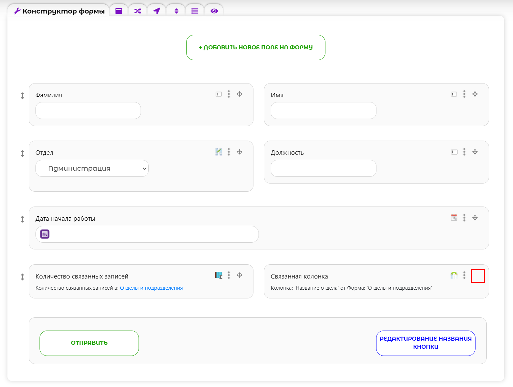
Task: Open the up-down sort arrows tab
Action: pos(176,11)
